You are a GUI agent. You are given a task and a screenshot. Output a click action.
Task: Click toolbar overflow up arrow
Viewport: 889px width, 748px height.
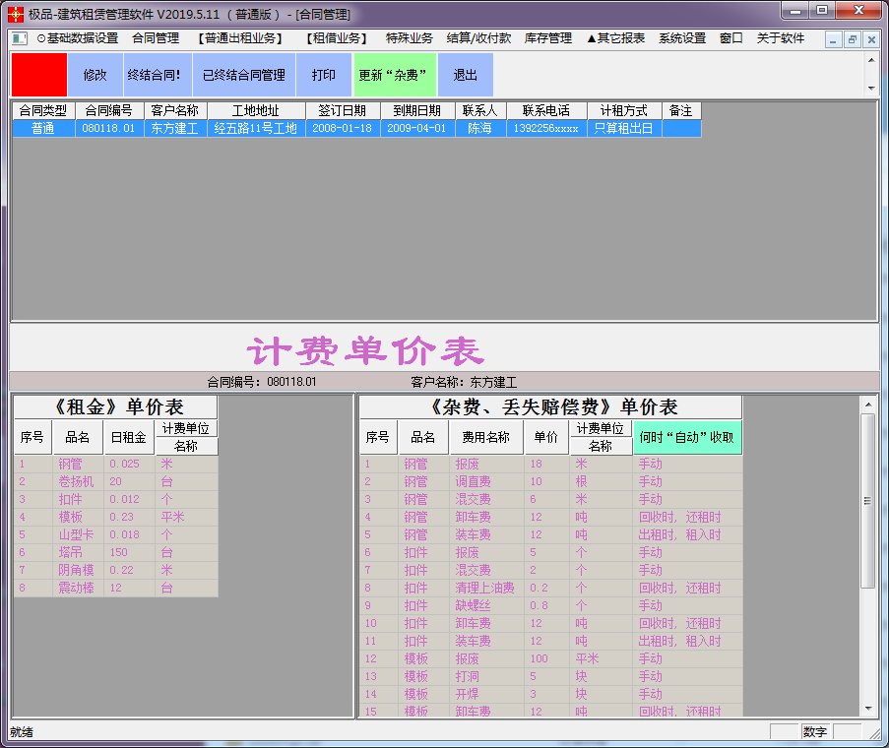click(x=871, y=59)
